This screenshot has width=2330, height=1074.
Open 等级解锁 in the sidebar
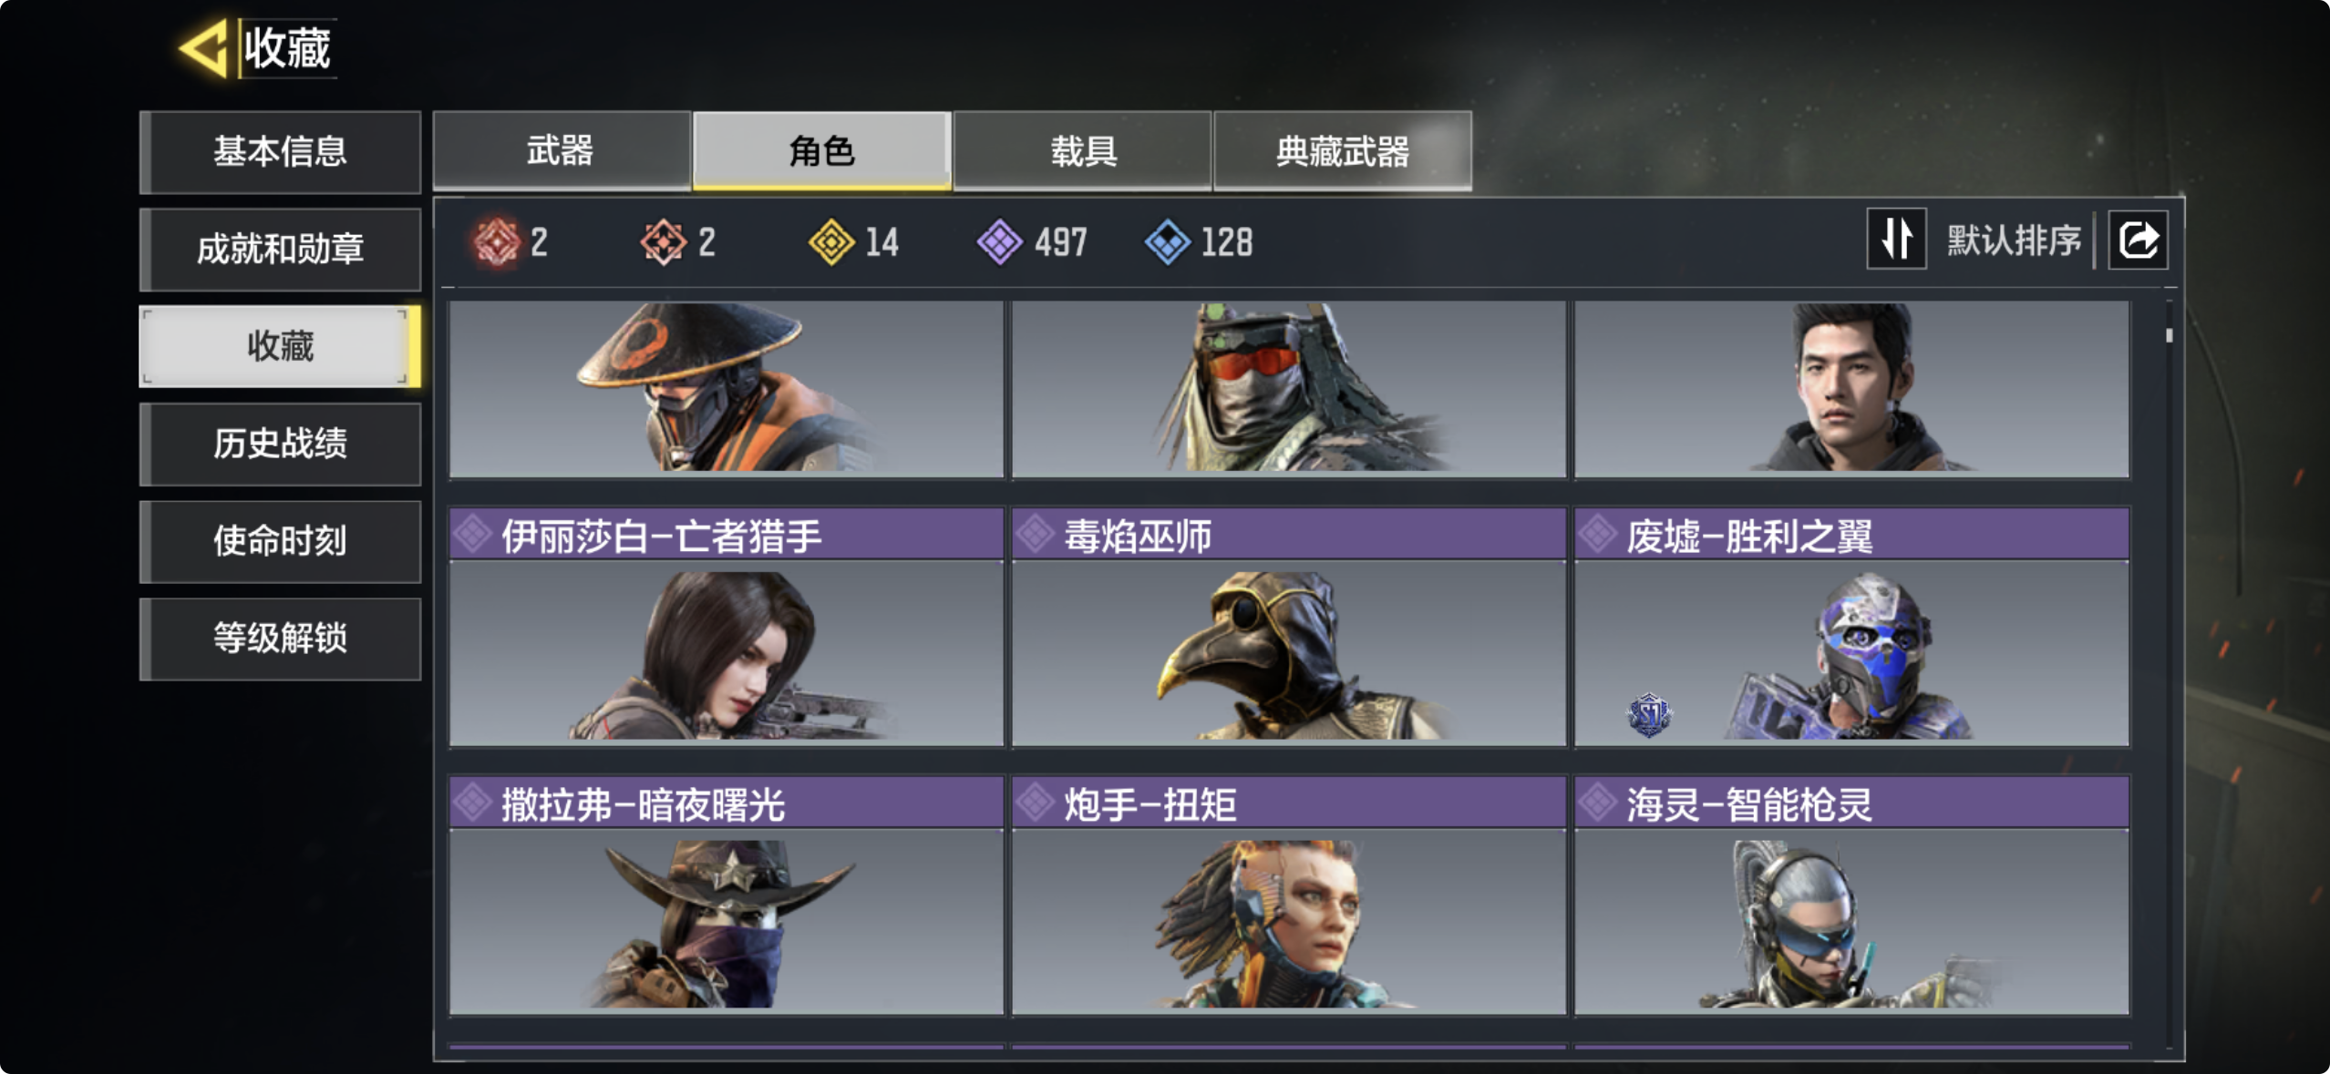[x=280, y=639]
